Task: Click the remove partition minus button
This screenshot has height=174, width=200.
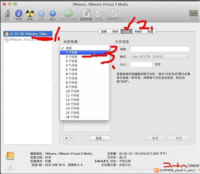Action: pos(72,138)
